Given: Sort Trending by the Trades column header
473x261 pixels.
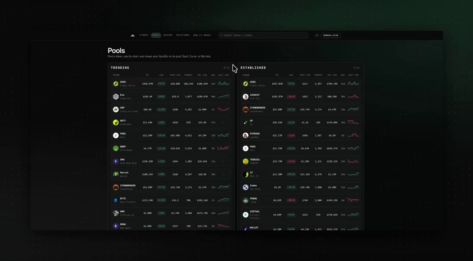Looking at the screenshot, I should [188, 75].
